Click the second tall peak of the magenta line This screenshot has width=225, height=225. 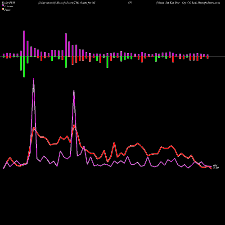[74, 91]
